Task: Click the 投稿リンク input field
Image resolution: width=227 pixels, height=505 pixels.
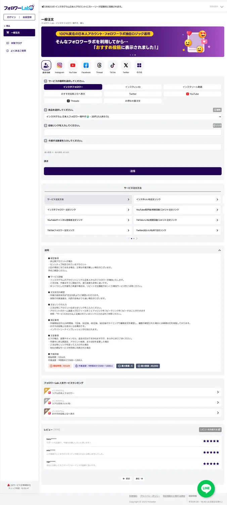Action: click(x=133, y=132)
